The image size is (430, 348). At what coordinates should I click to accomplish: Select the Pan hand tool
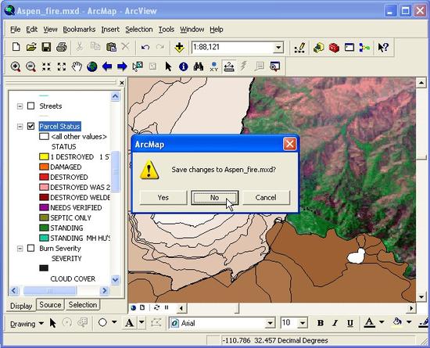77,66
